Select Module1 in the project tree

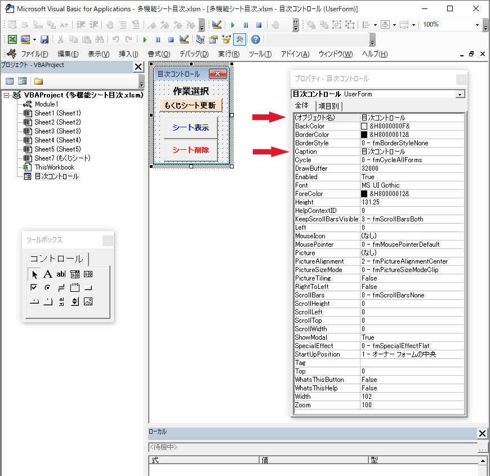click(x=46, y=104)
